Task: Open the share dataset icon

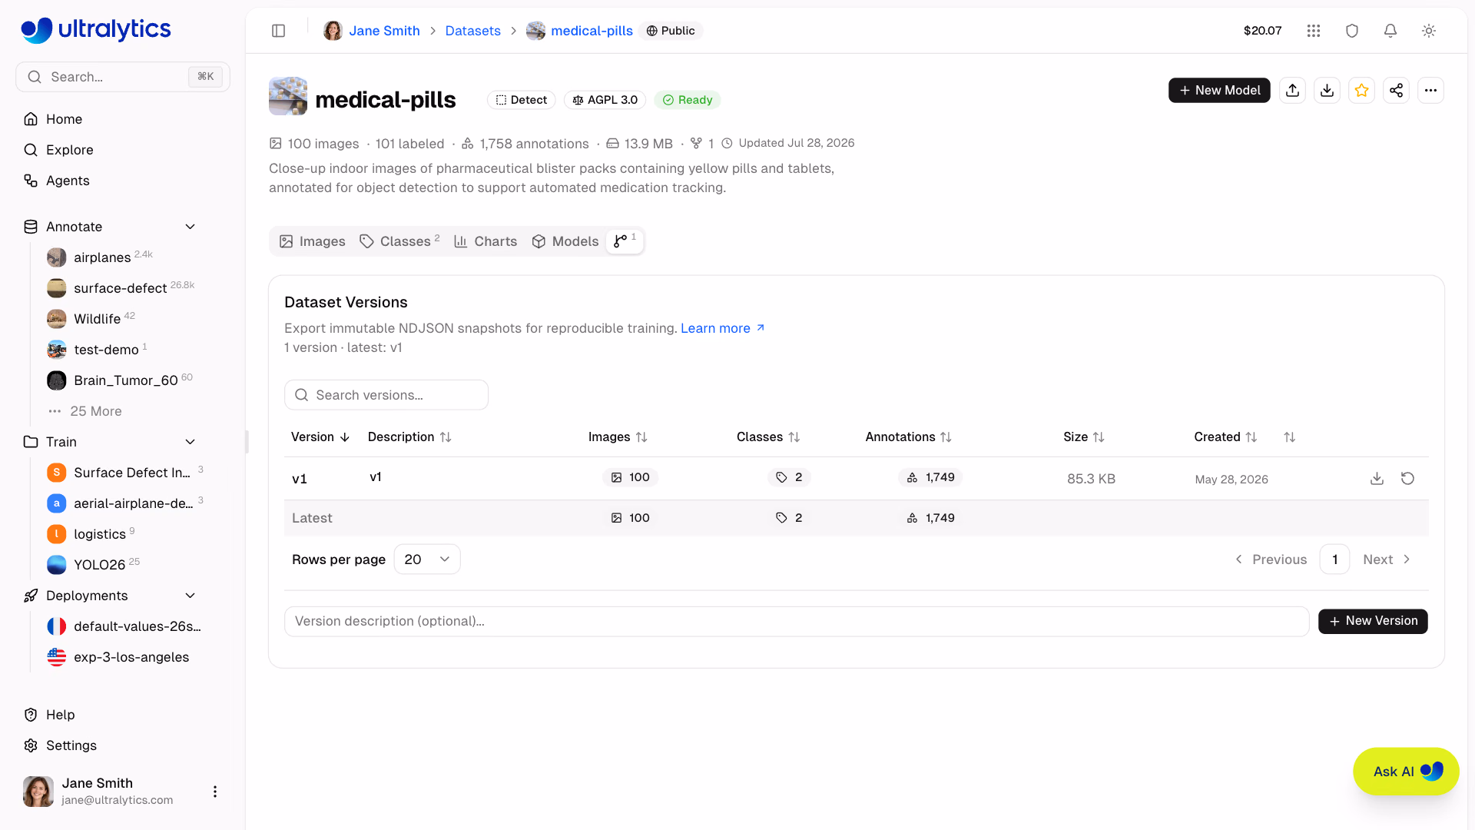Action: (x=1397, y=91)
